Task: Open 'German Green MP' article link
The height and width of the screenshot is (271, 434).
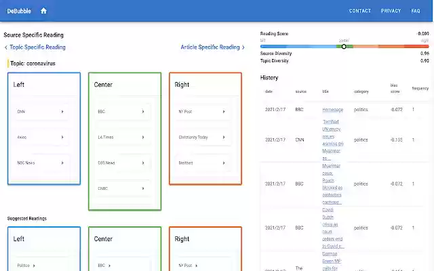Action: tap(332, 261)
